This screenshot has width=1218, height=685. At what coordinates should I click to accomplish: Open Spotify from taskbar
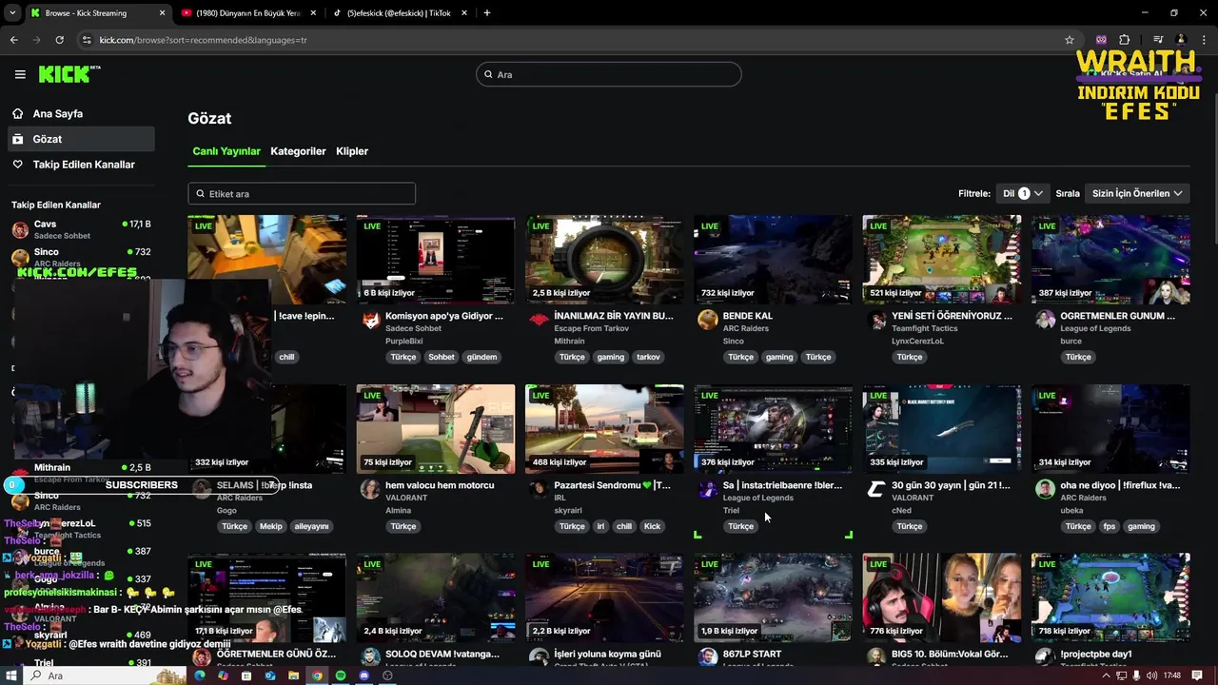[341, 675]
